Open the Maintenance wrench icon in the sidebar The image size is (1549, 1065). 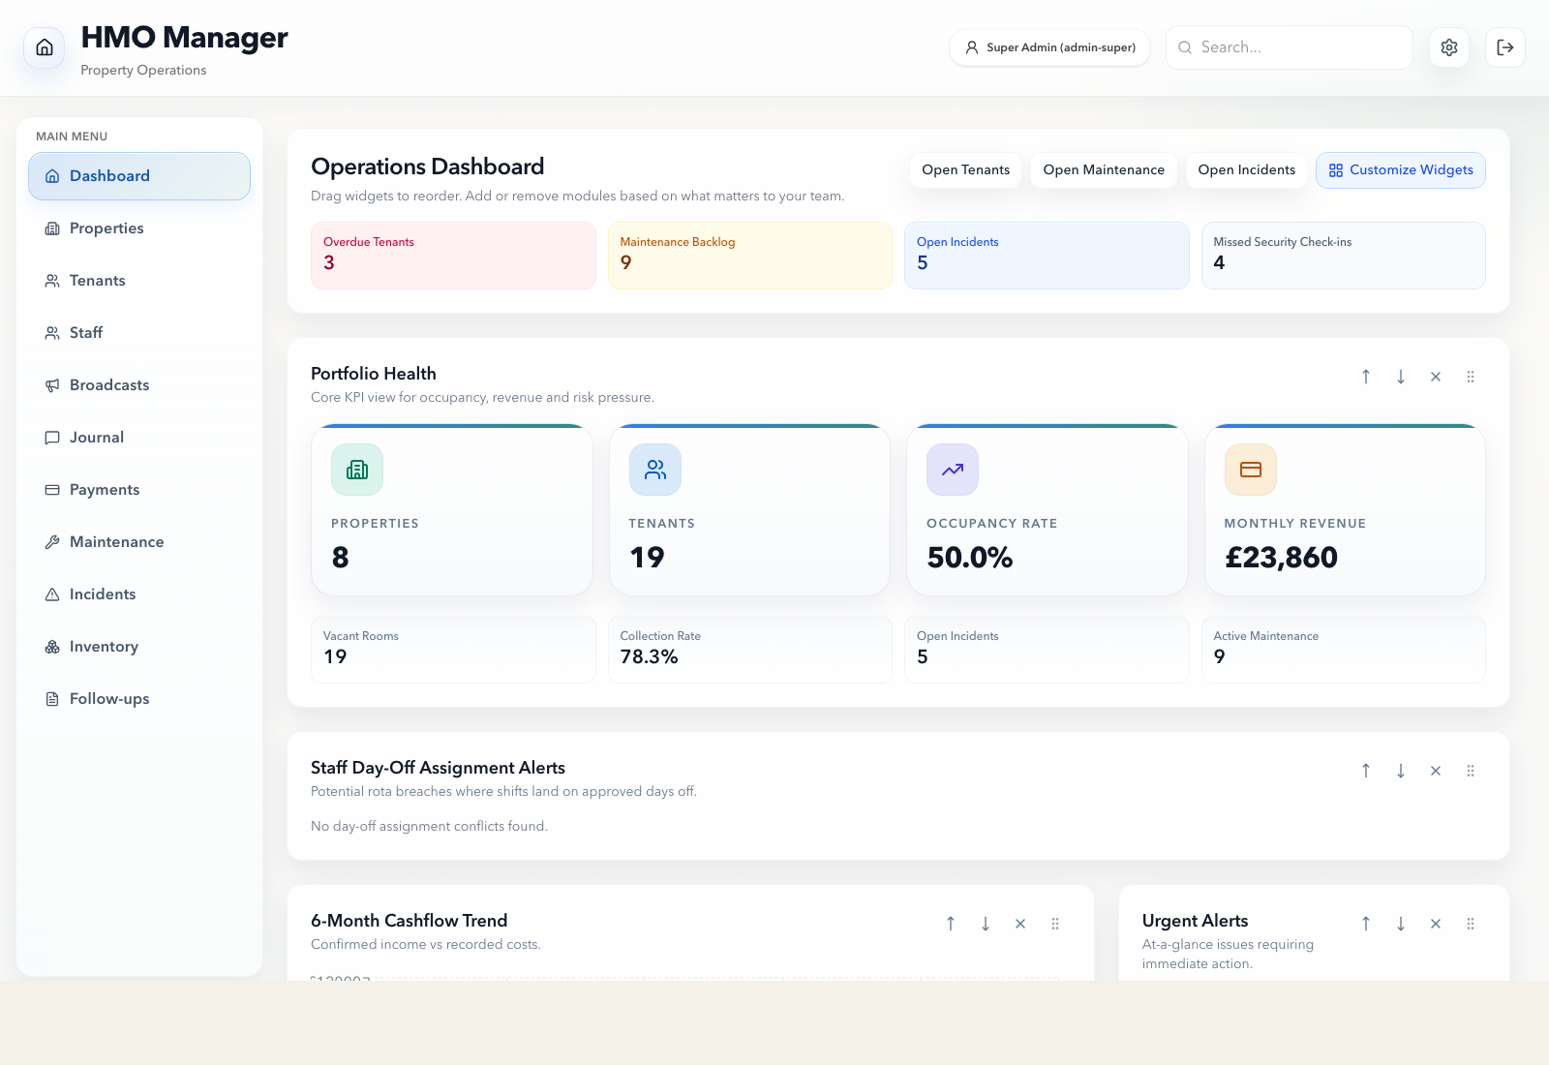52,541
